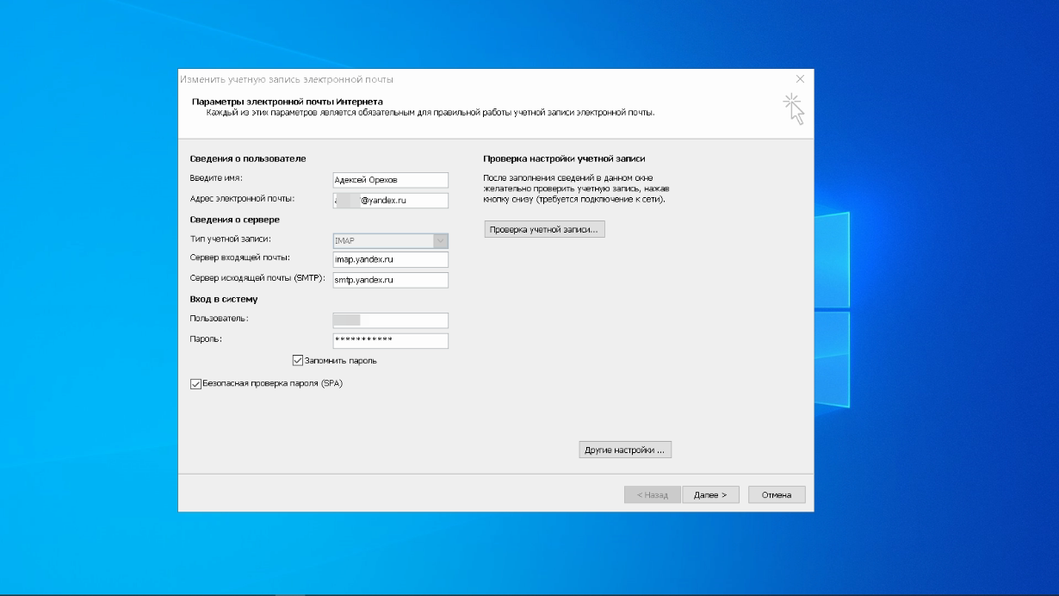Focus the password field with asterisks
The image size is (1059, 596).
pyautogui.click(x=390, y=341)
